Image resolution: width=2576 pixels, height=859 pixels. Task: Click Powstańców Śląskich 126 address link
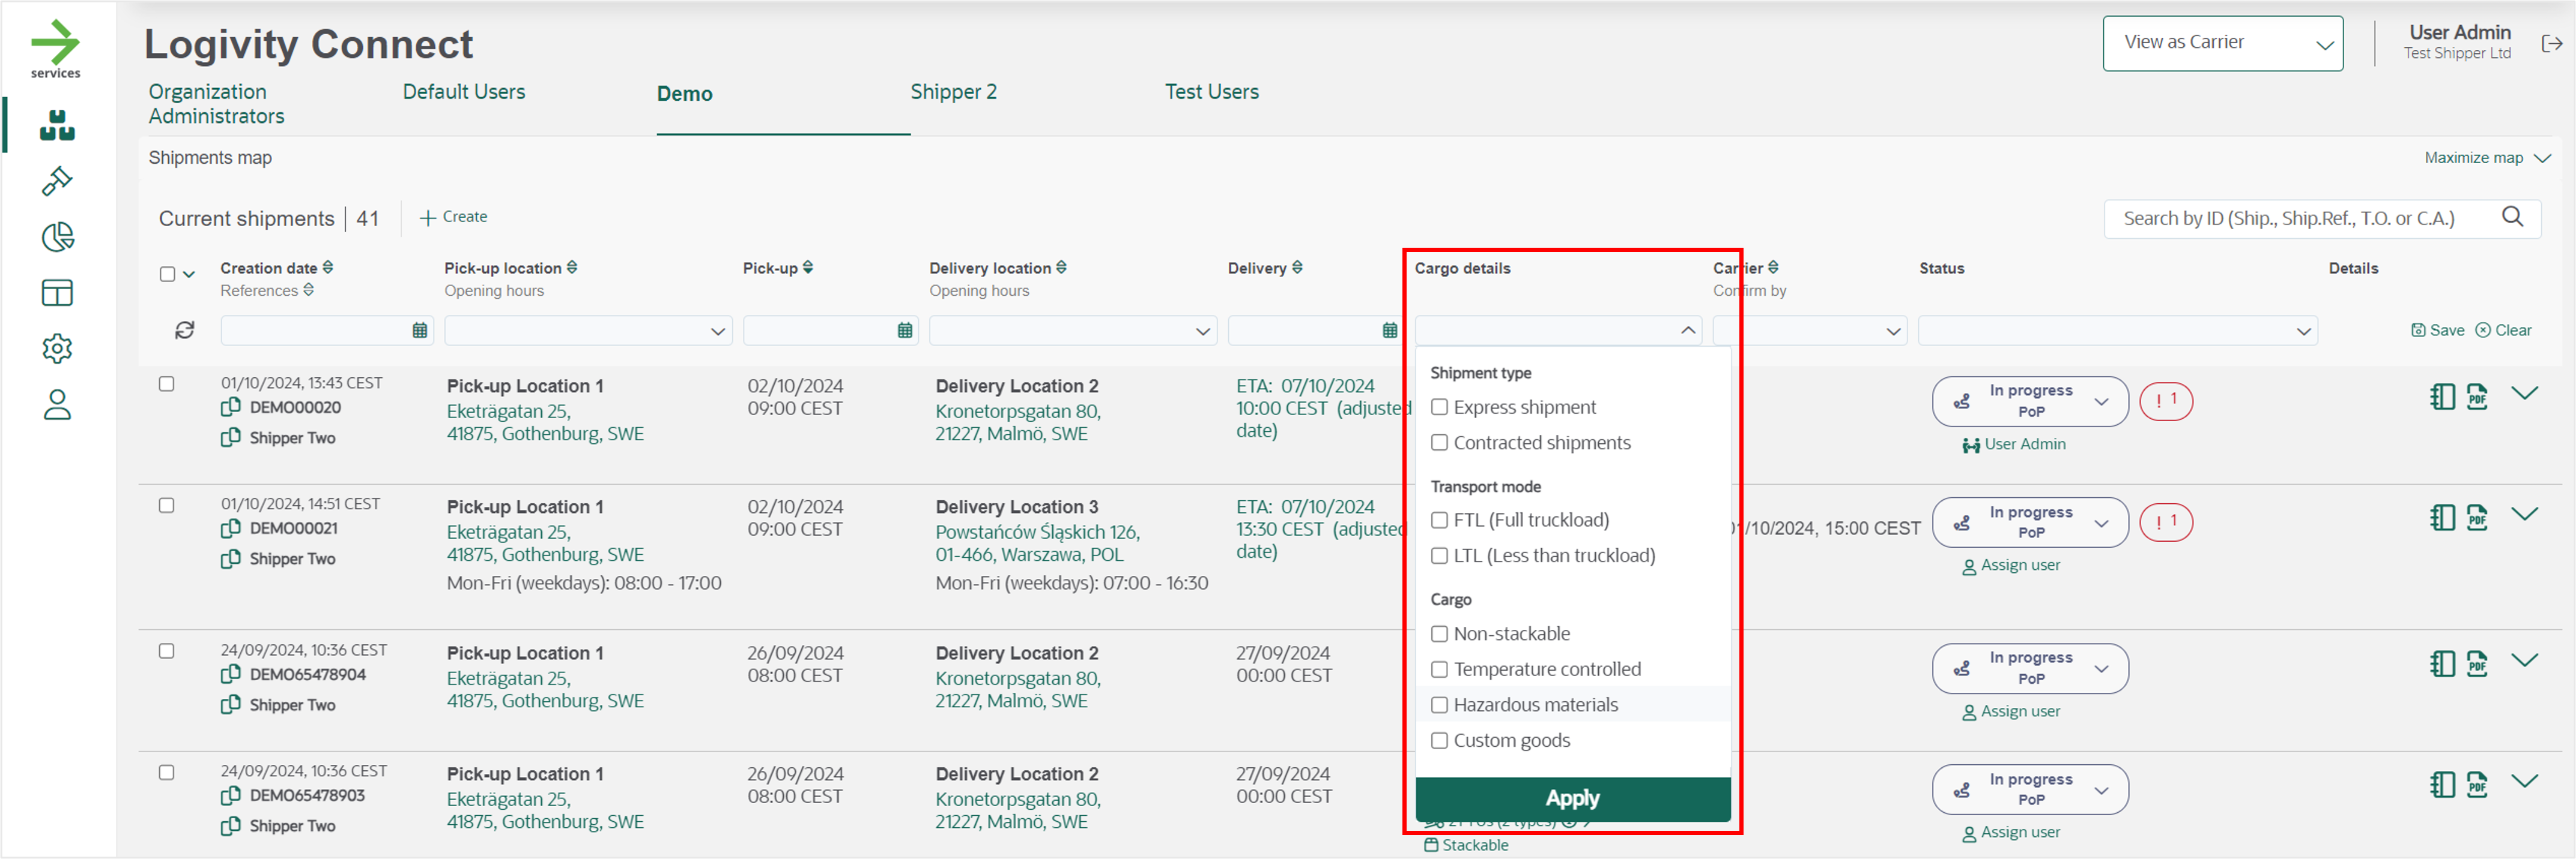[1037, 543]
